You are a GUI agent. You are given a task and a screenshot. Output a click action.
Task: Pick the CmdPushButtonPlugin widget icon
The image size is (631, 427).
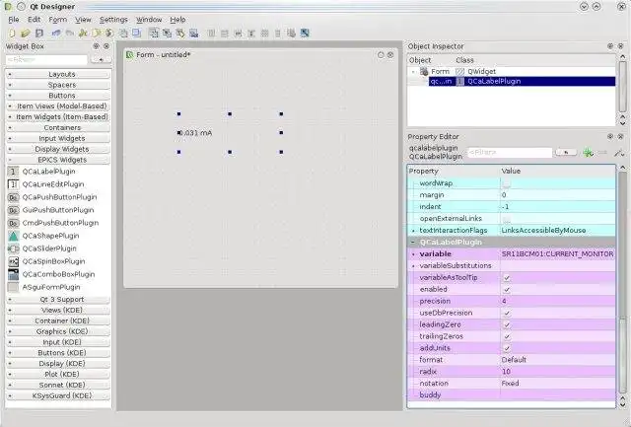[x=13, y=223]
